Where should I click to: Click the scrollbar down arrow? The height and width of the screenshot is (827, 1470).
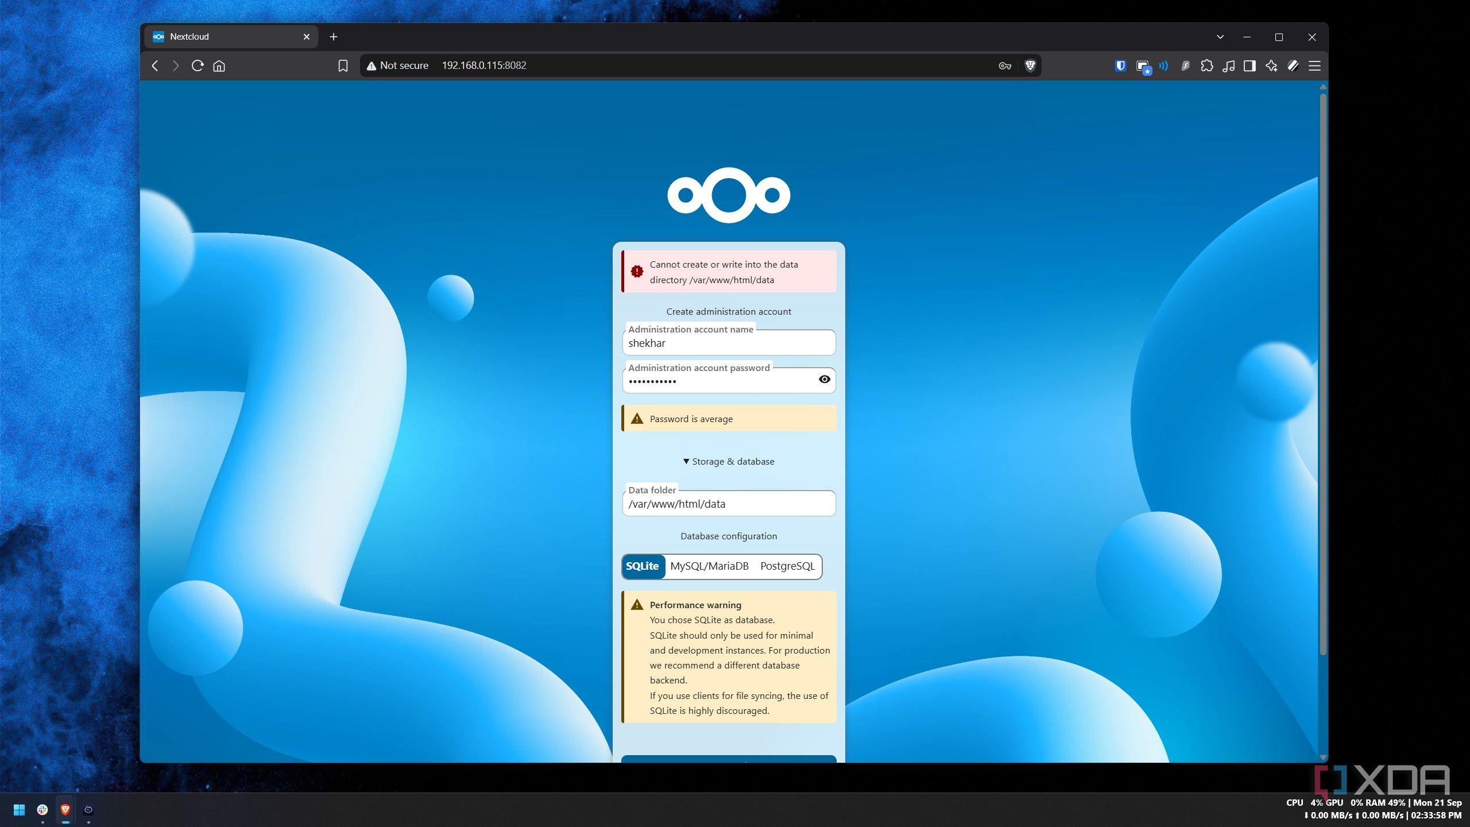[1323, 758]
